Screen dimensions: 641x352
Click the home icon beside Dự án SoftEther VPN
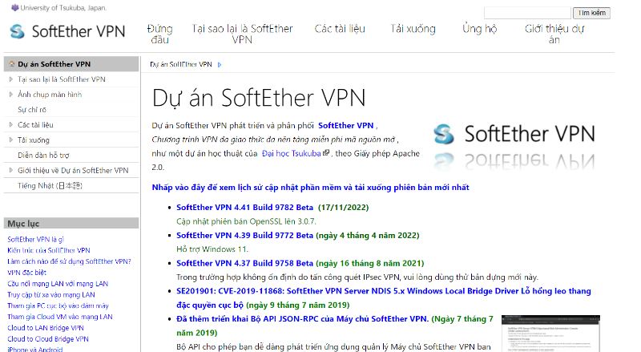click(x=10, y=64)
